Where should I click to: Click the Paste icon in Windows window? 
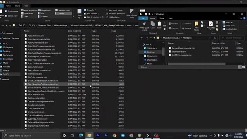(159, 25)
